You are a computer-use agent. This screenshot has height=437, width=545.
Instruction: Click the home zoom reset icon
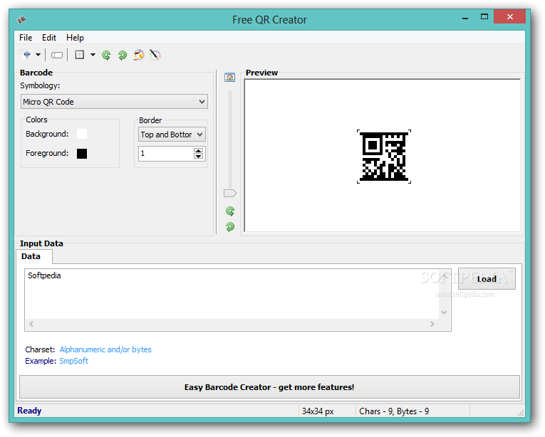point(229,77)
